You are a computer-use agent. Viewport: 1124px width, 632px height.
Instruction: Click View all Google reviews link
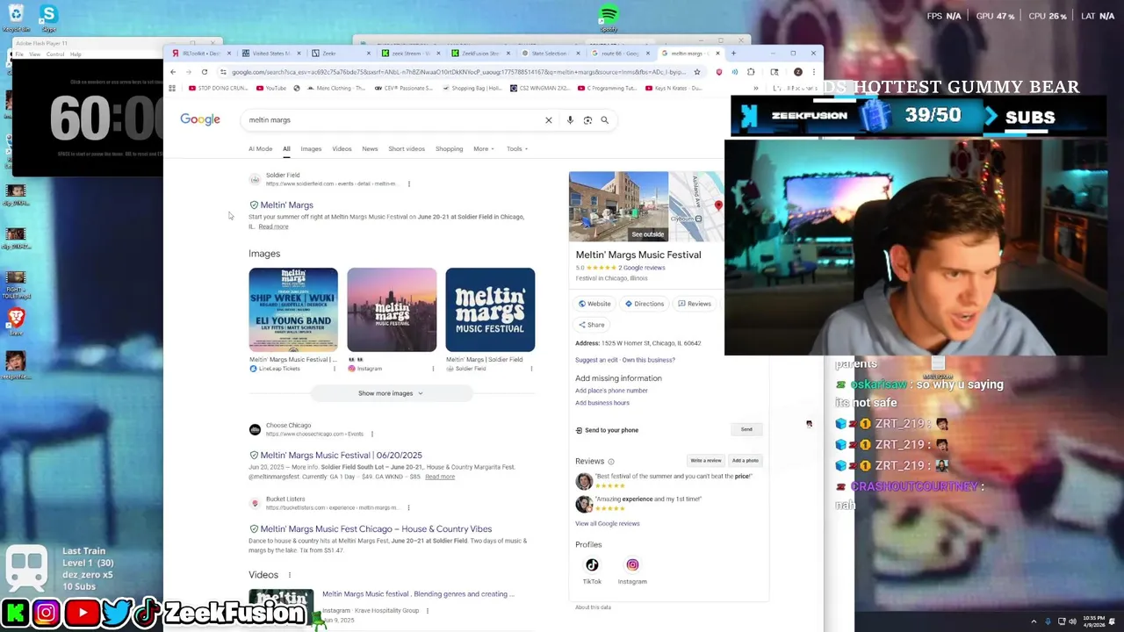tap(608, 524)
